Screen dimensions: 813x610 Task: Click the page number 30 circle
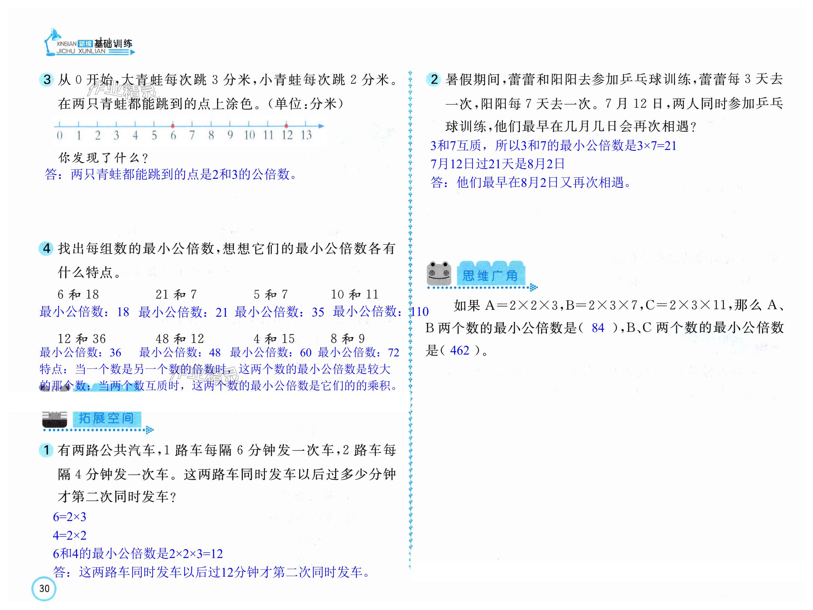click(44, 588)
